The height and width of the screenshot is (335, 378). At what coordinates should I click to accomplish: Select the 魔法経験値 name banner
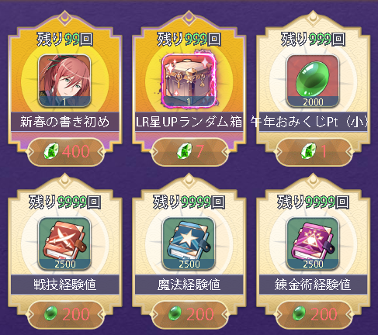coord(189,285)
